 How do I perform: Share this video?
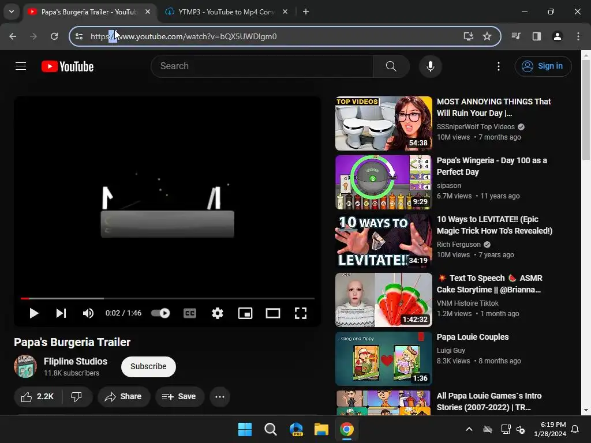tap(124, 397)
